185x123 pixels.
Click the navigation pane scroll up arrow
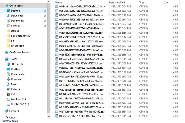coord(49,2)
